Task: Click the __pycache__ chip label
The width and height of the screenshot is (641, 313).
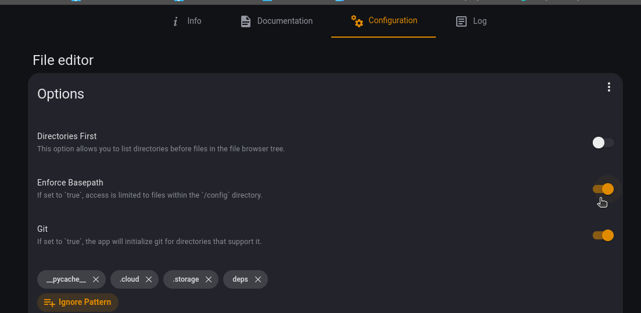Action: point(66,279)
